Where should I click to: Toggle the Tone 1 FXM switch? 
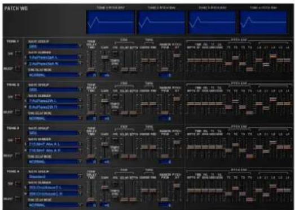tap(115, 54)
